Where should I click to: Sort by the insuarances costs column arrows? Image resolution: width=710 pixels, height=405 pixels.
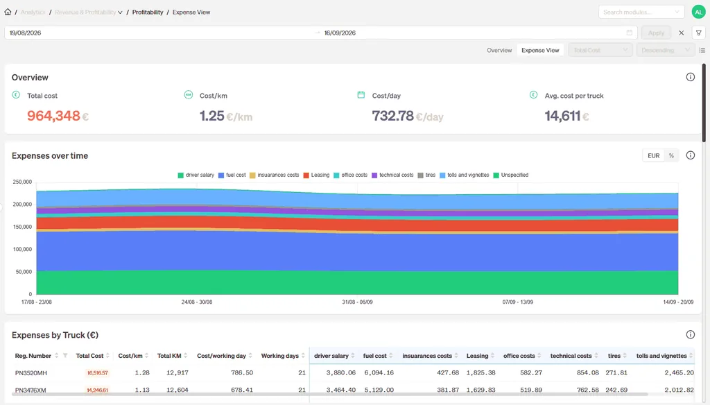click(x=456, y=356)
